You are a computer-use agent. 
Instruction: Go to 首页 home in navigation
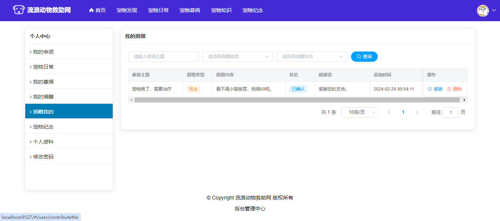point(97,10)
